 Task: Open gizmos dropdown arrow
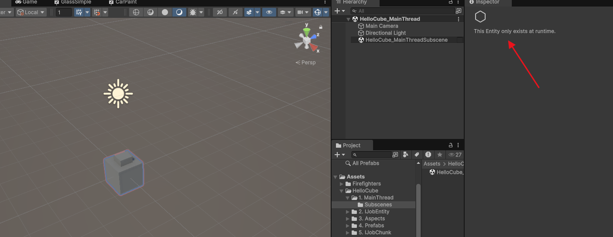coord(326,12)
